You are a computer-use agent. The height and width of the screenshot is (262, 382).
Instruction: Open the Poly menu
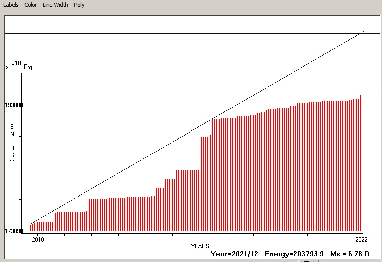(79, 5)
